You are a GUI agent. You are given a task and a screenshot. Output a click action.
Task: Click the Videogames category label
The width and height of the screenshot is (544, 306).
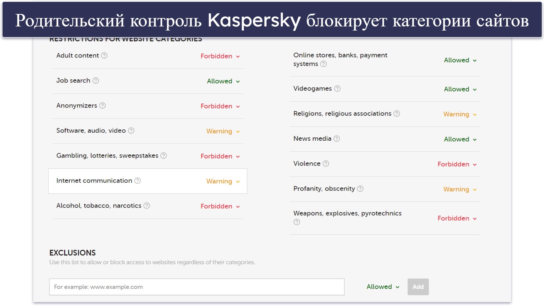[312, 89]
